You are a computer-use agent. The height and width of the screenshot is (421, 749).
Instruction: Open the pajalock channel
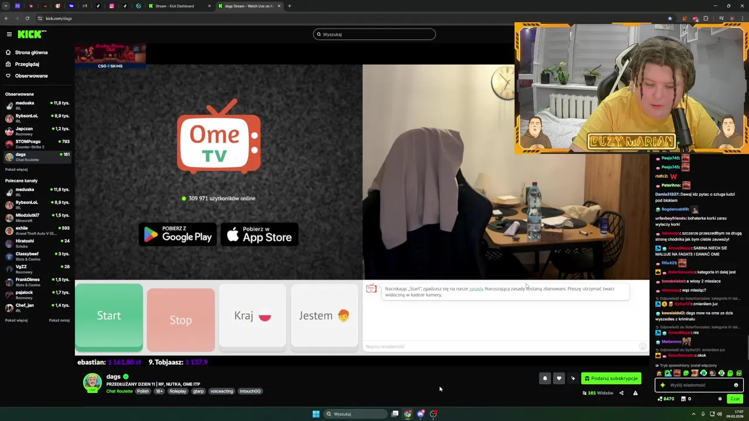pyautogui.click(x=37, y=295)
